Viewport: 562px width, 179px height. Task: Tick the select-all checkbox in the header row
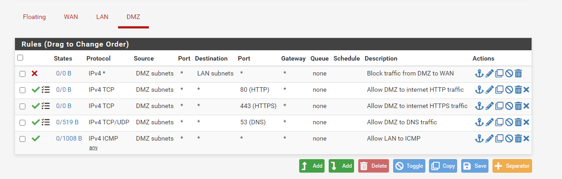coord(20,57)
